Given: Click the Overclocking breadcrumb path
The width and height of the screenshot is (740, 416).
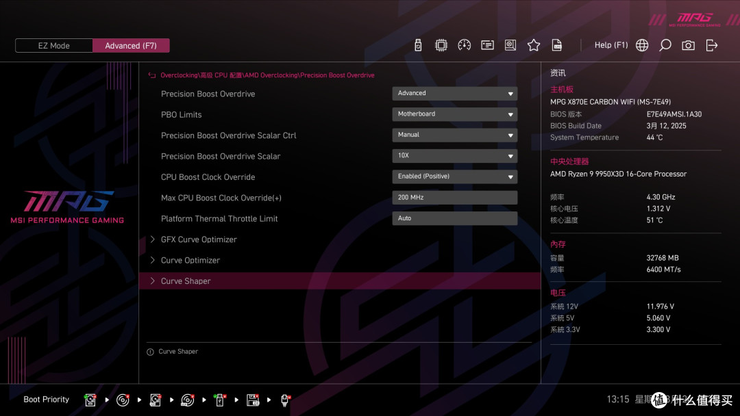Looking at the screenshot, I should point(267,75).
